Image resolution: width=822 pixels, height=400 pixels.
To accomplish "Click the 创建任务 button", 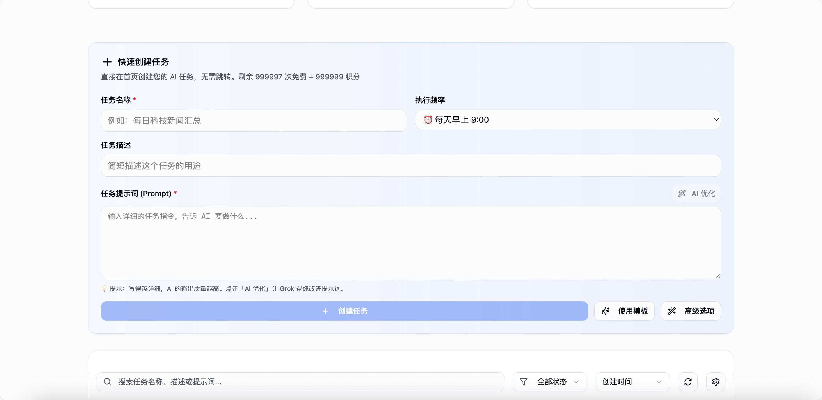I will 344,311.
